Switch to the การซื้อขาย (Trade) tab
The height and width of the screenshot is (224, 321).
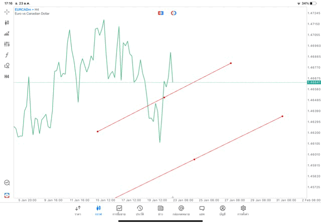119,210
